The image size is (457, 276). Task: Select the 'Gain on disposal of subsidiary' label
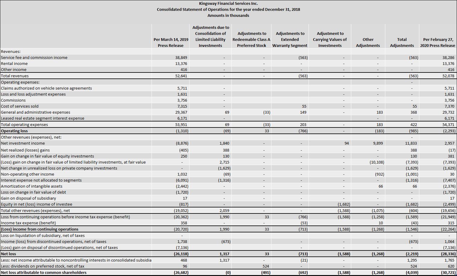(x=29, y=198)
